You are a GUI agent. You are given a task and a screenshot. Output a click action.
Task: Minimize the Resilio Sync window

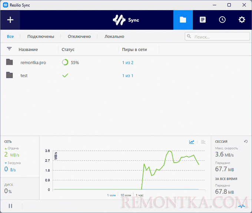pos(215,5)
